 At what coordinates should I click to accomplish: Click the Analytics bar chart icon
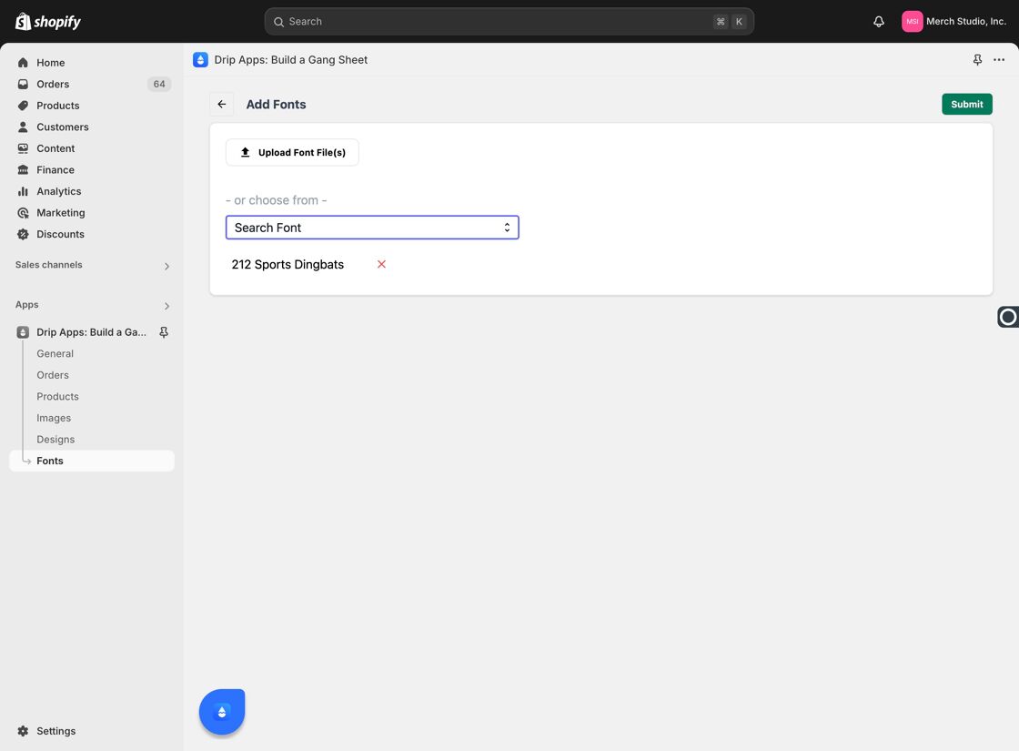pos(23,191)
